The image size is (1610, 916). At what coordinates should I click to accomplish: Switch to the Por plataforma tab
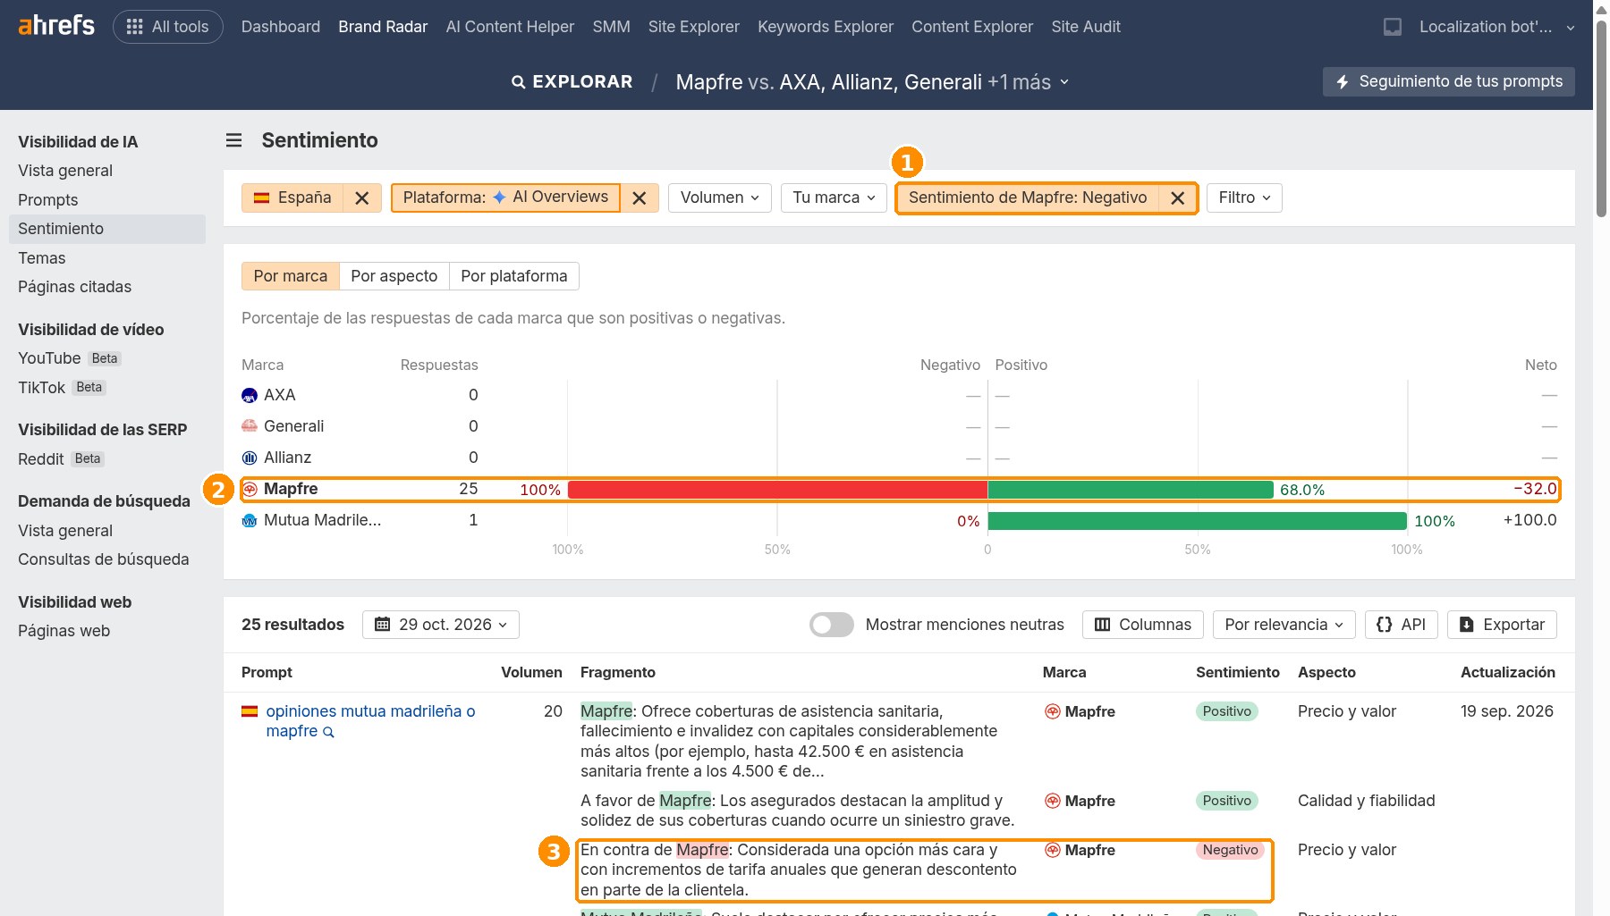pos(514,276)
